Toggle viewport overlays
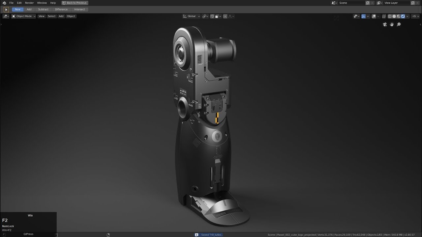Screen dimensions: 422x237 coord(374,16)
